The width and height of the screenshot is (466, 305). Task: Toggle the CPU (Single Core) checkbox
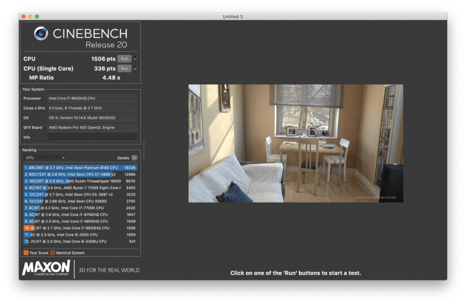coord(136,68)
